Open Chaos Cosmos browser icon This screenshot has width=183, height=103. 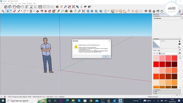(10, 7)
